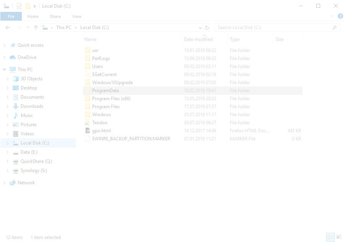Click the Refresh icon next to address bar
The image size is (345, 242).
206,28
